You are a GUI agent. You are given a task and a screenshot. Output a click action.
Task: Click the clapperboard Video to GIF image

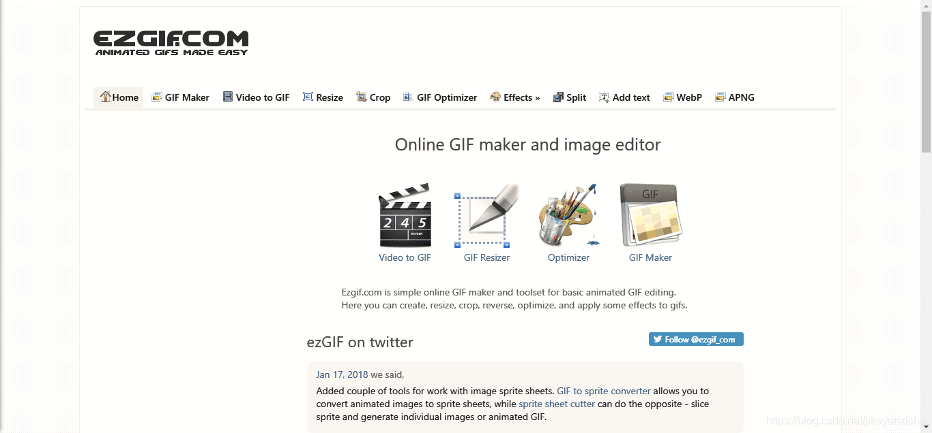pyautogui.click(x=405, y=215)
